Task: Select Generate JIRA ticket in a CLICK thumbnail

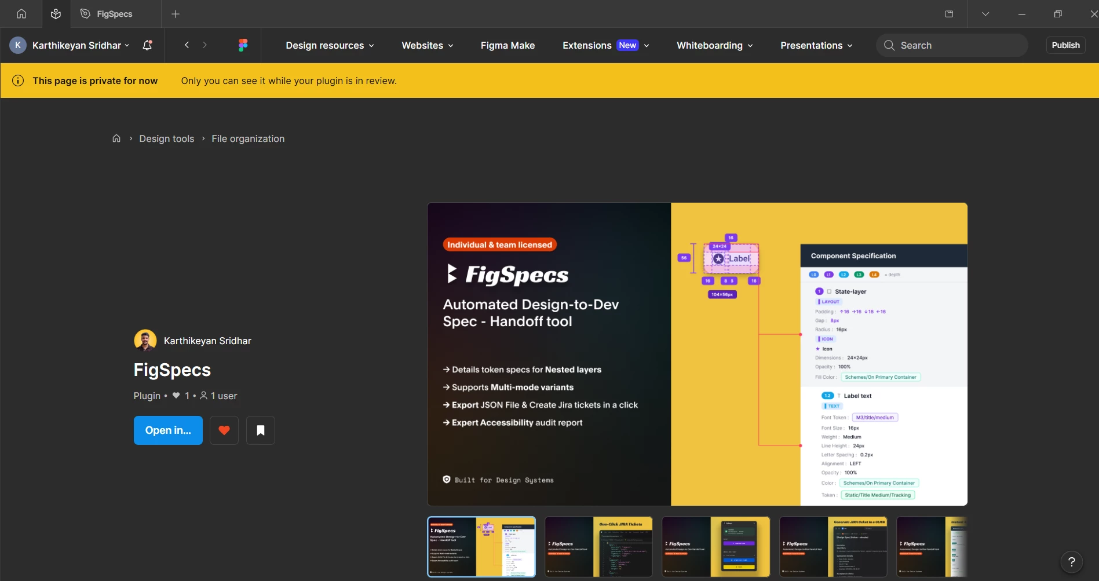Action: click(833, 547)
